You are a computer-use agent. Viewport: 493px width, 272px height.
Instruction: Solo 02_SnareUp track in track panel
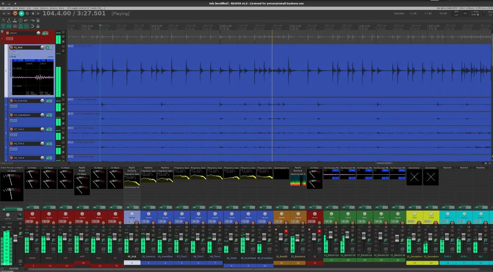[x=63, y=104]
